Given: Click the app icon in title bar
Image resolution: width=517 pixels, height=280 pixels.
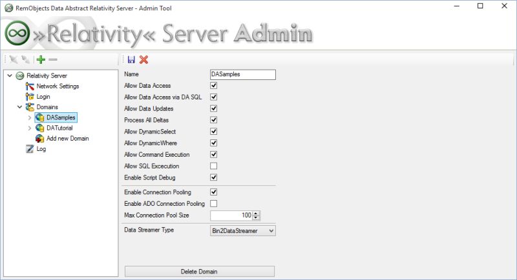Looking at the screenshot, I should tap(9, 8).
